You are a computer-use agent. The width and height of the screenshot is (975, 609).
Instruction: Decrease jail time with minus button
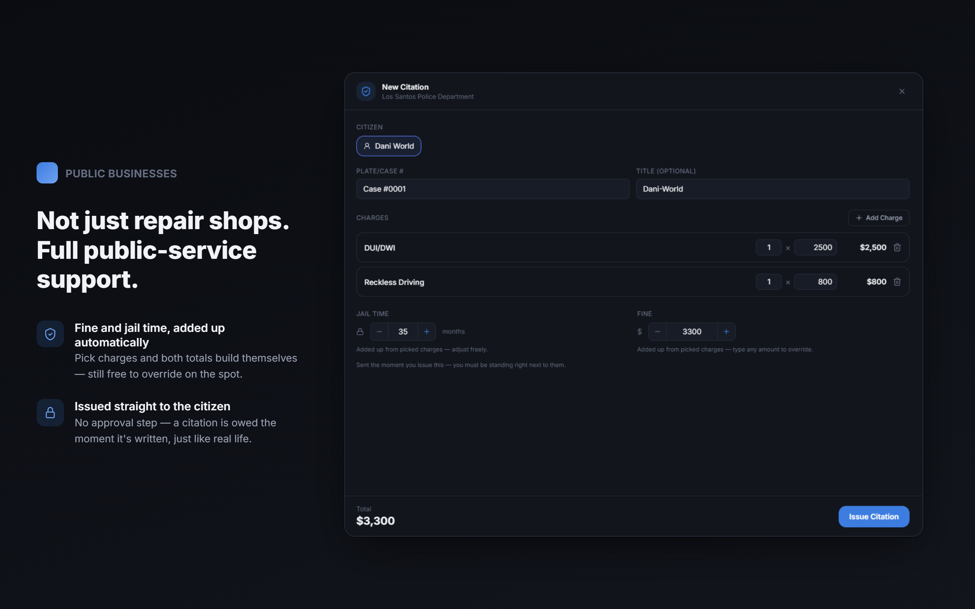pyautogui.click(x=379, y=332)
